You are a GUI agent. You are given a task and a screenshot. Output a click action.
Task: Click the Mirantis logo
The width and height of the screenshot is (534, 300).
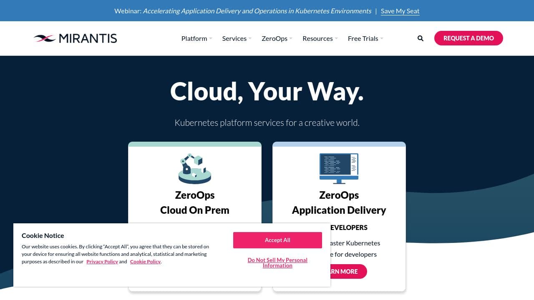75,38
